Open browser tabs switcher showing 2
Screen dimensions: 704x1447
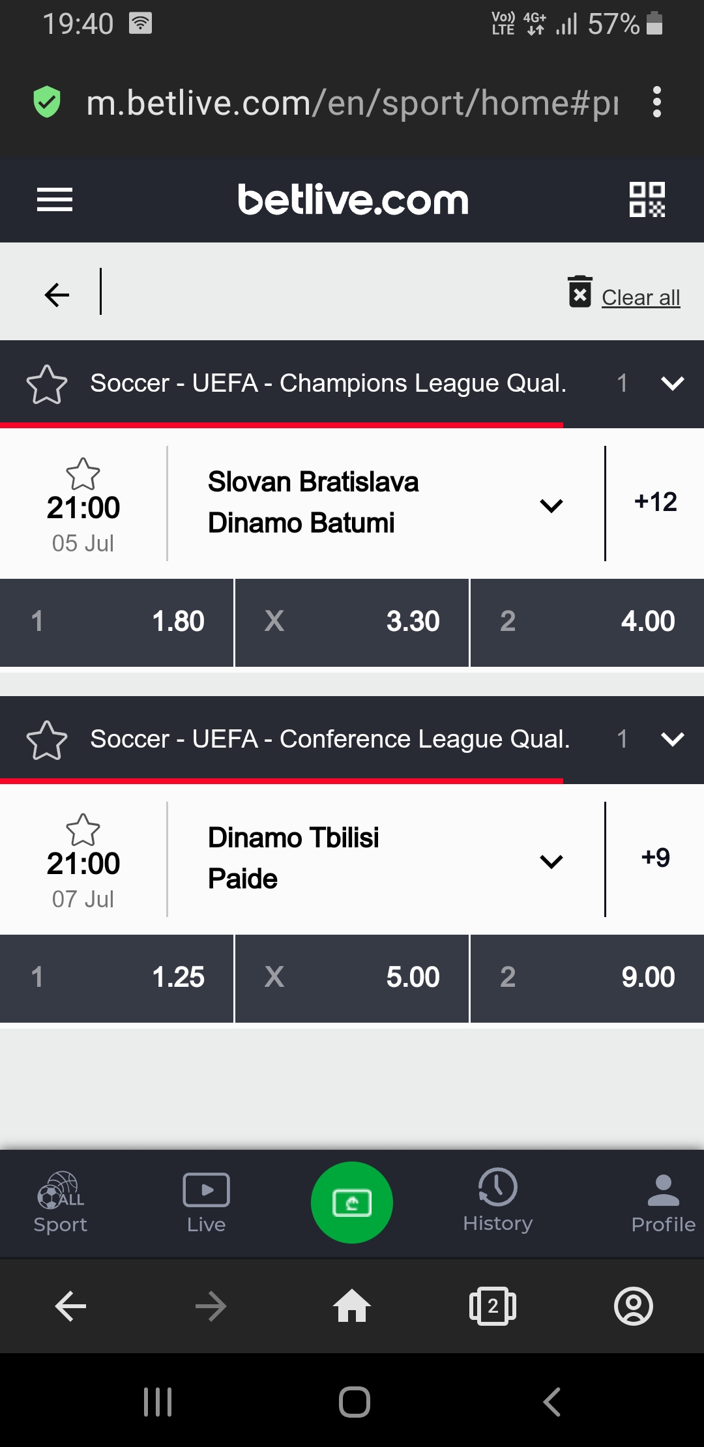coord(493,1306)
